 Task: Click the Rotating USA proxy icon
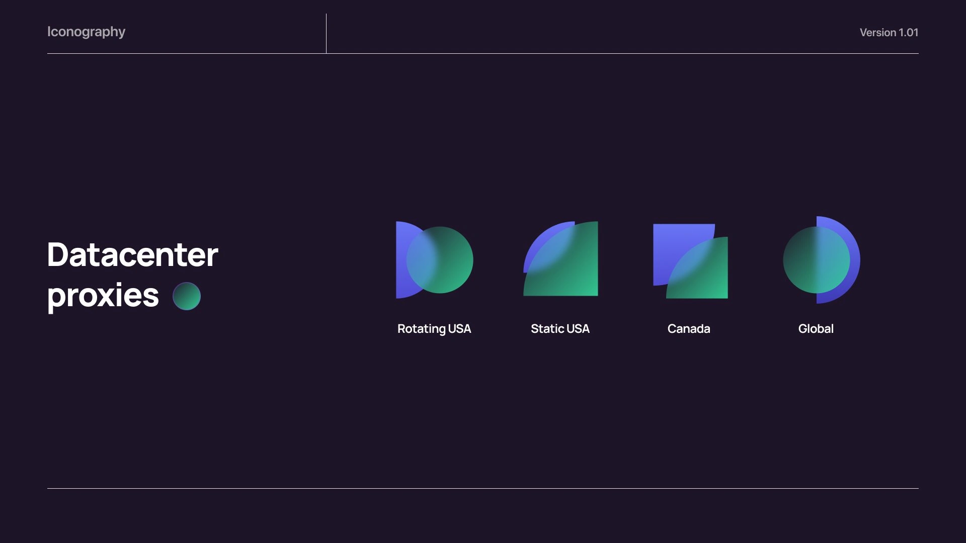(x=434, y=260)
